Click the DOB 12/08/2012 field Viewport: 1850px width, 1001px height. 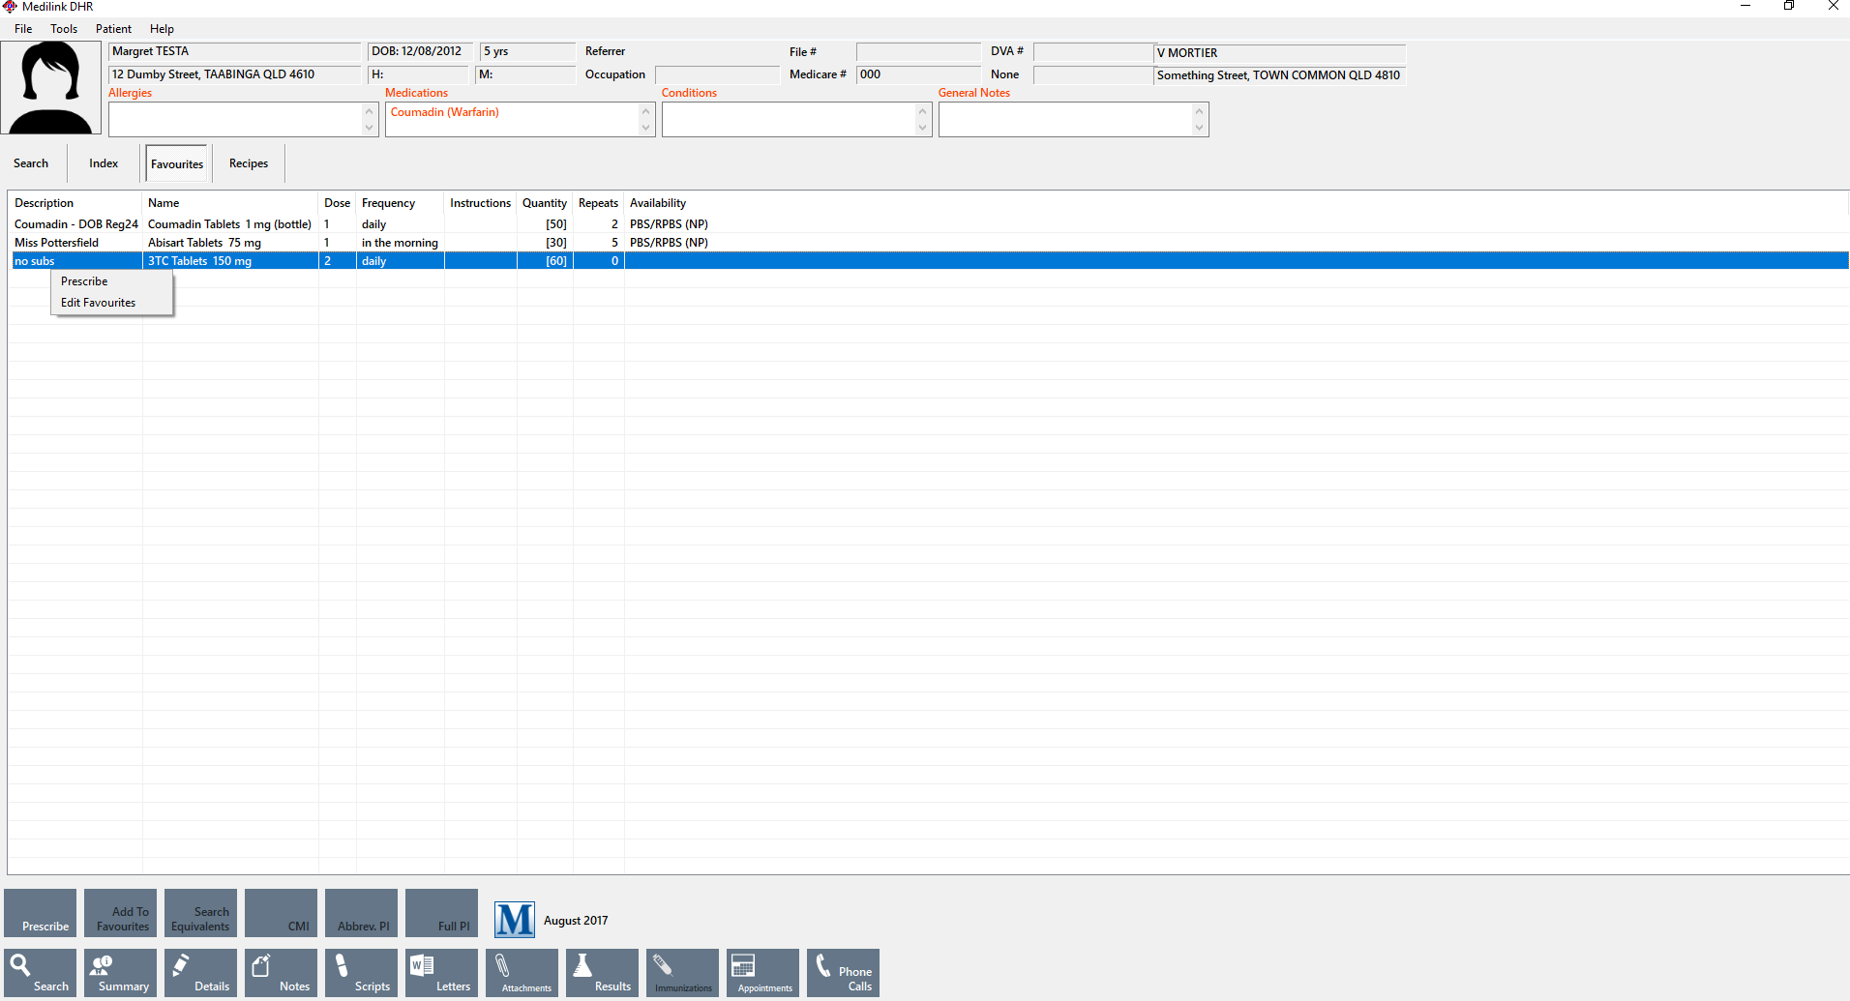(421, 51)
